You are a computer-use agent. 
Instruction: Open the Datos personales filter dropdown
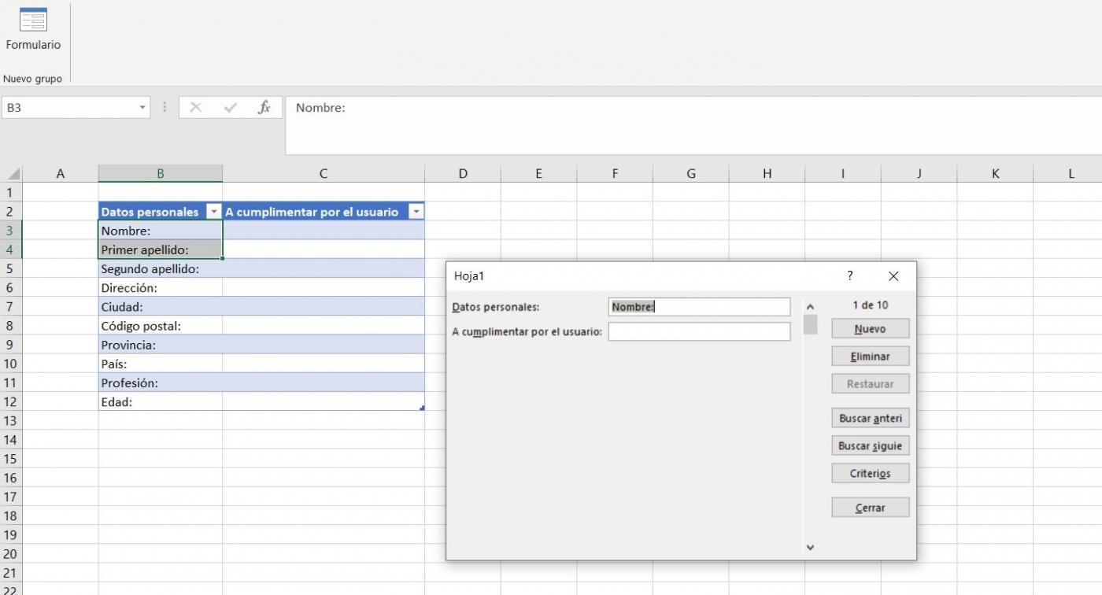click(x=213, y=211)
